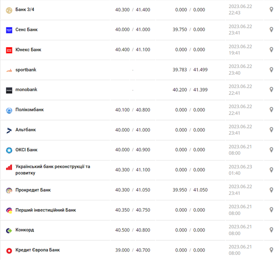Click the Прокредит Банк logo icon

click(x=9, y=190)
